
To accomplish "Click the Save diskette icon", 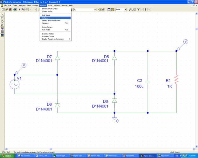I will pos(10,10).
